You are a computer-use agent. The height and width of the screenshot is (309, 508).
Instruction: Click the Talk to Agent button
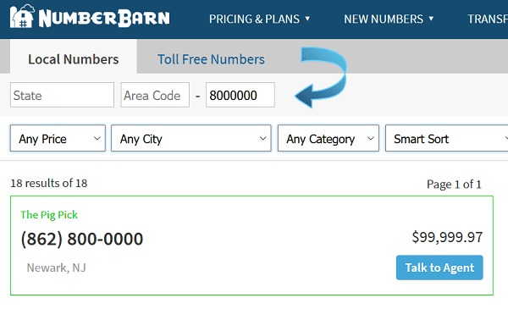[x=439, y=268]
